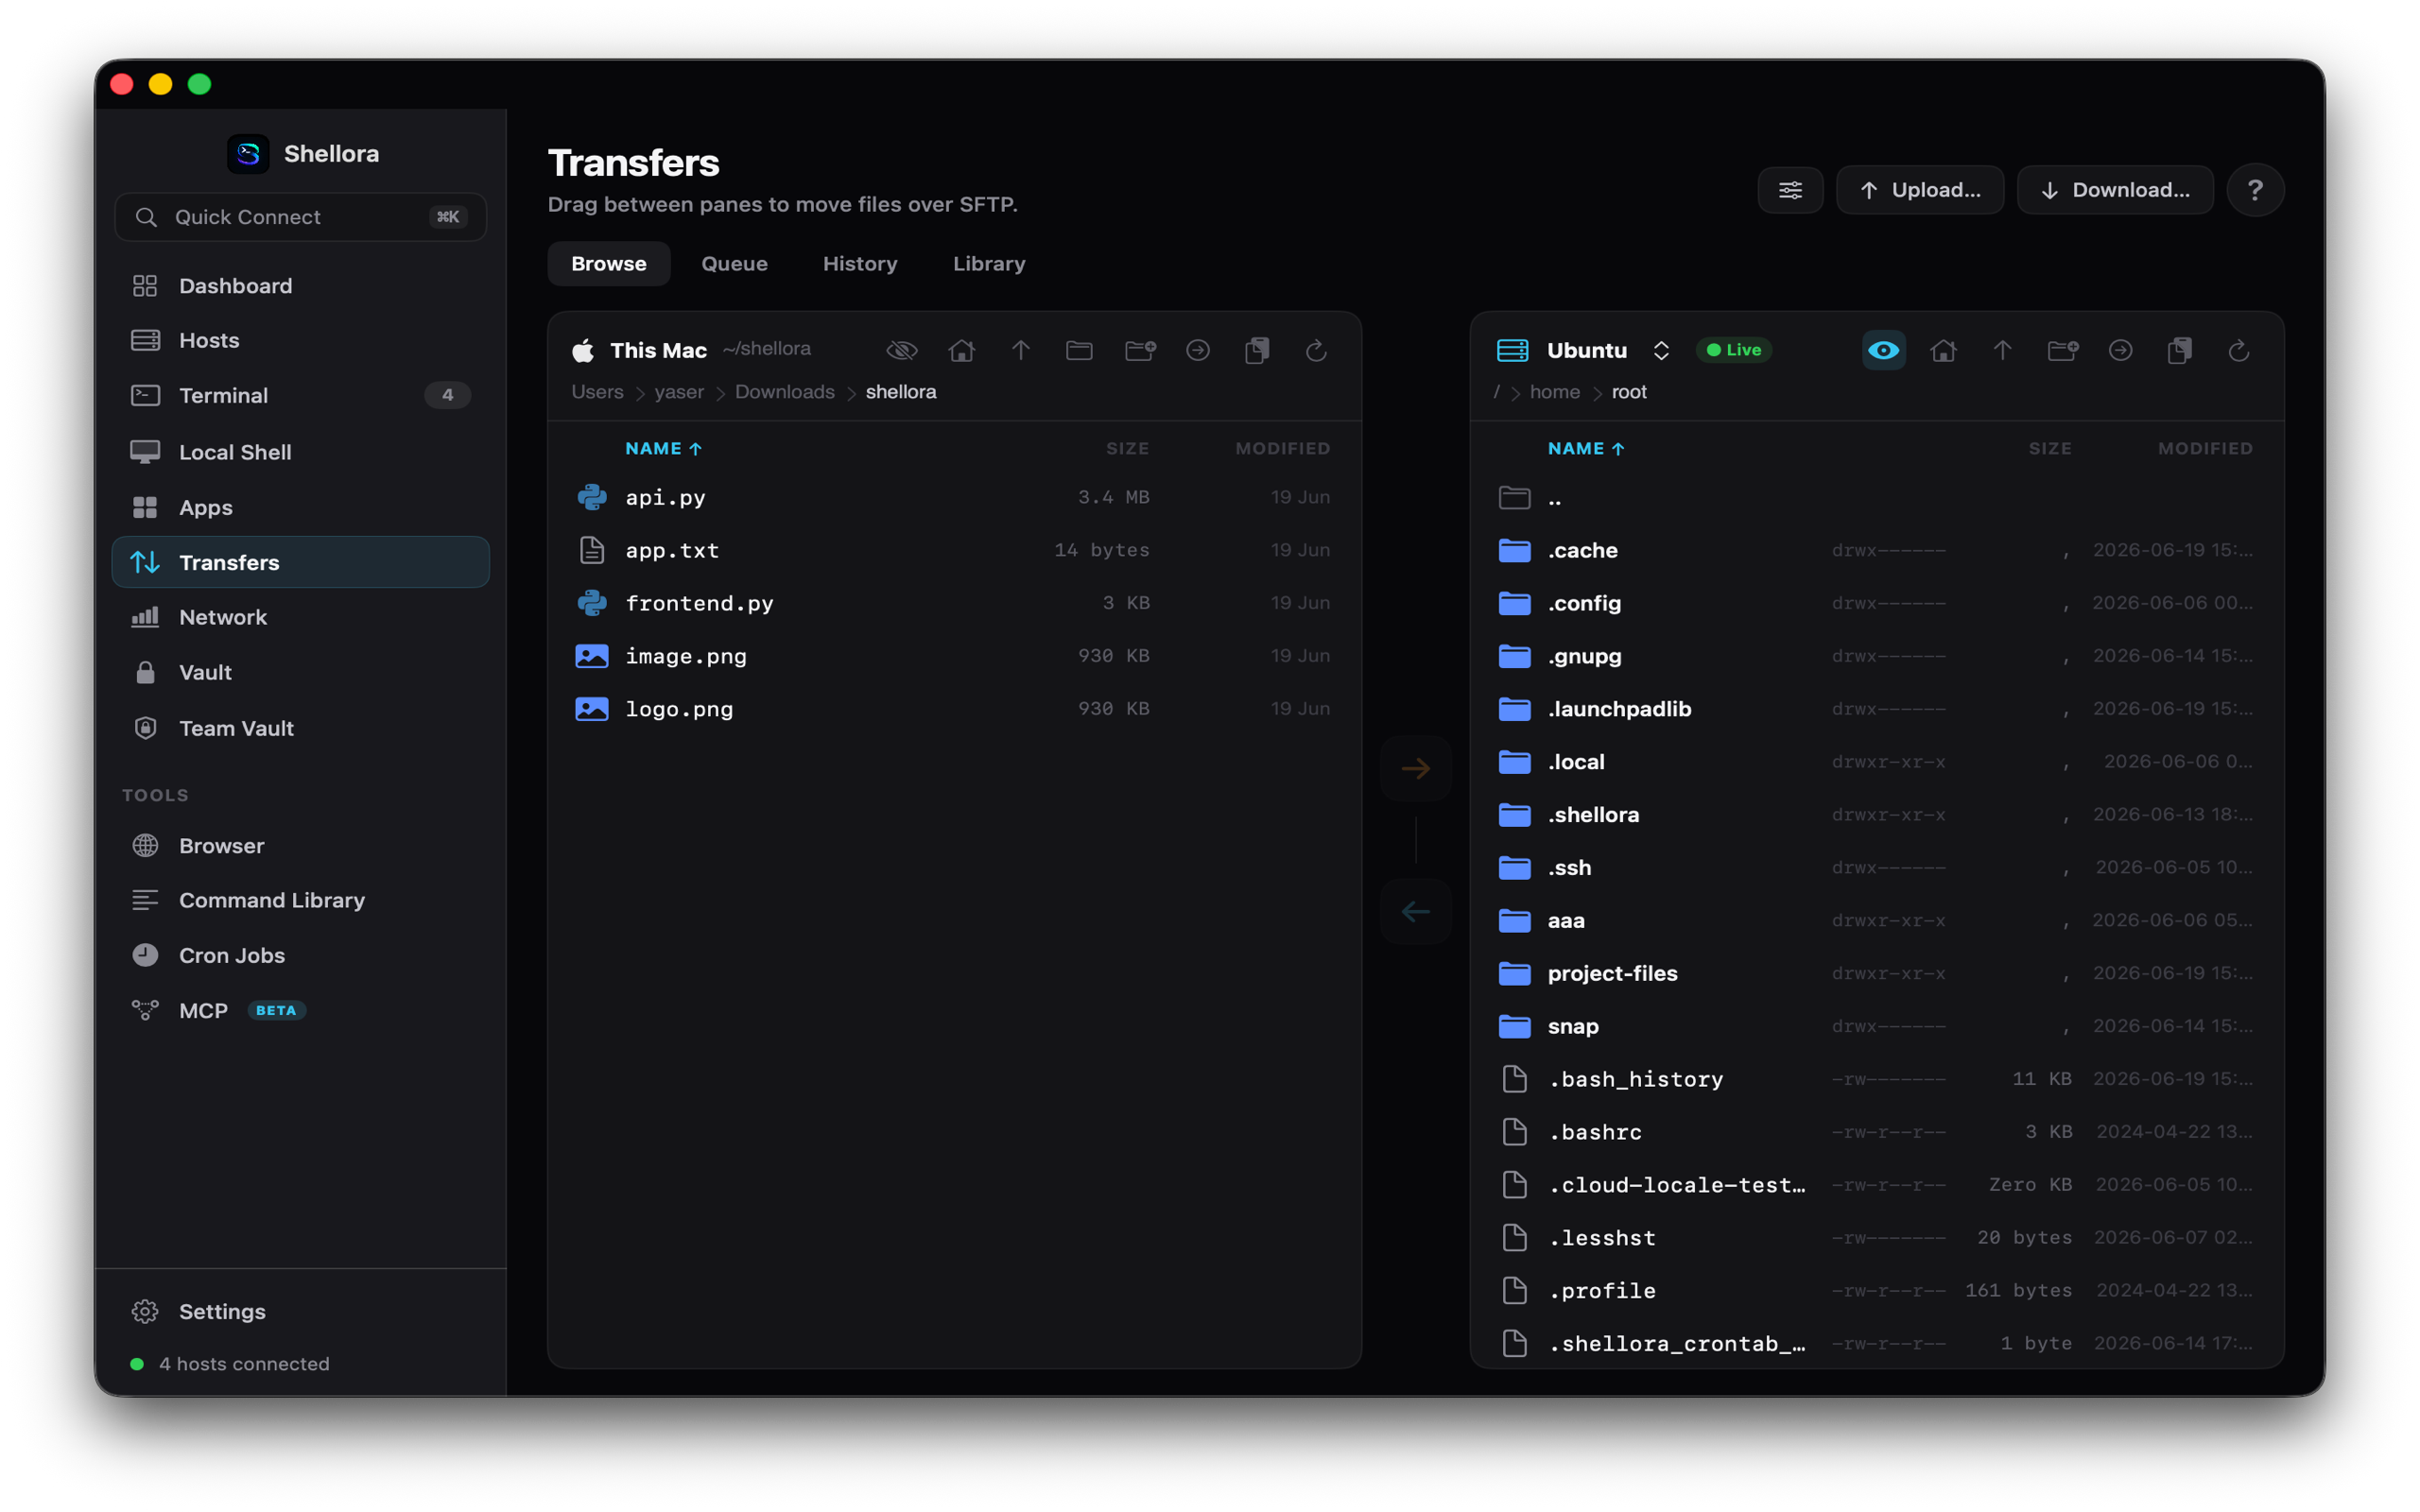
Task: Go to home folder in Ubuntu pane
Action: [x=1943, y=350]
